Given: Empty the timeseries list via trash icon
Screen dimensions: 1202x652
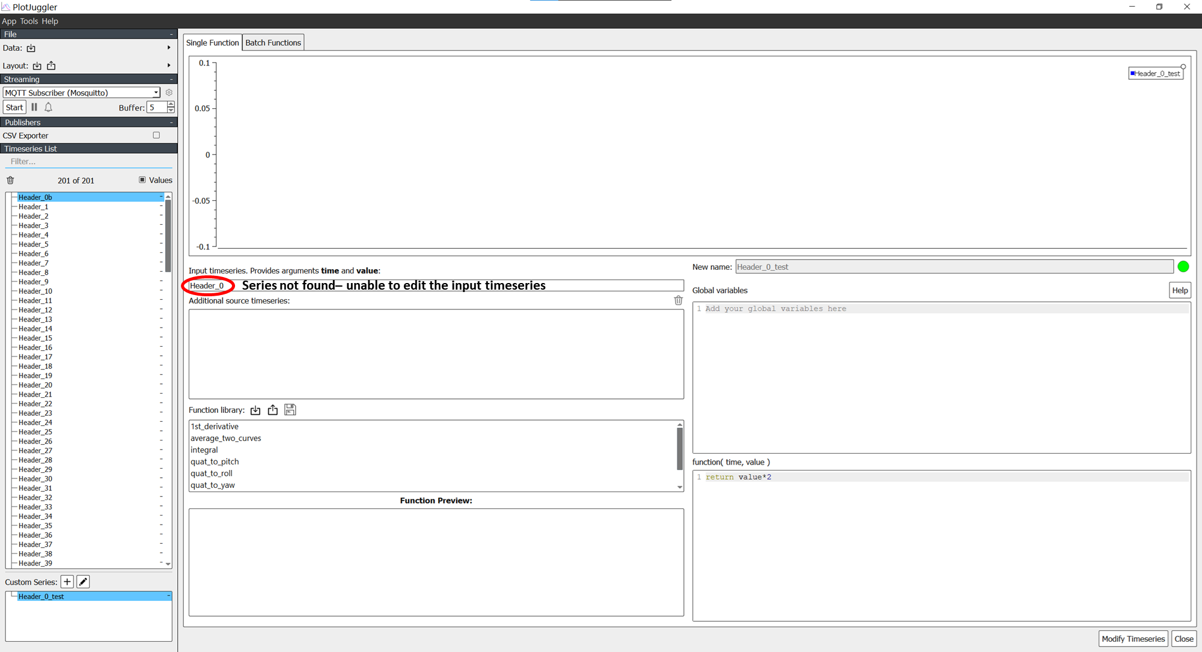Looking at the screenshot, I should tap(10, 180).
